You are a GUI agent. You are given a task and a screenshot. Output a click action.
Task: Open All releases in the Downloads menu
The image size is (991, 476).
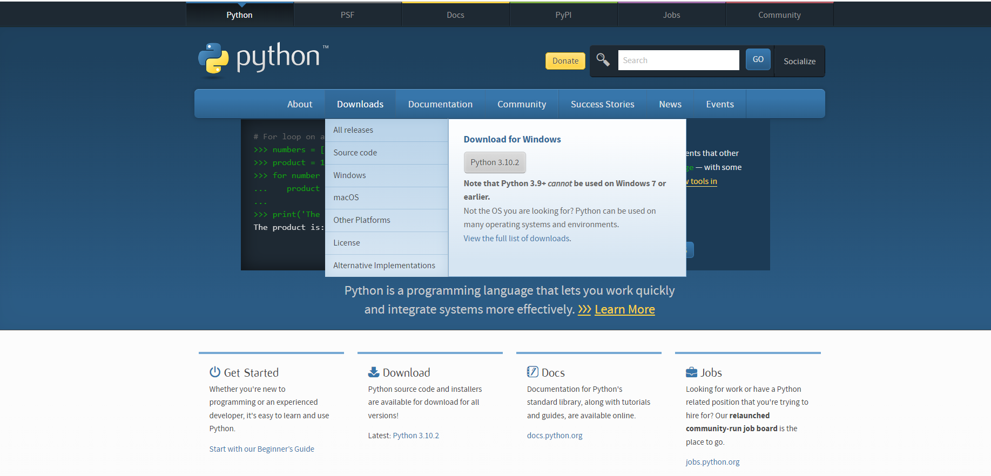[353, 130]
